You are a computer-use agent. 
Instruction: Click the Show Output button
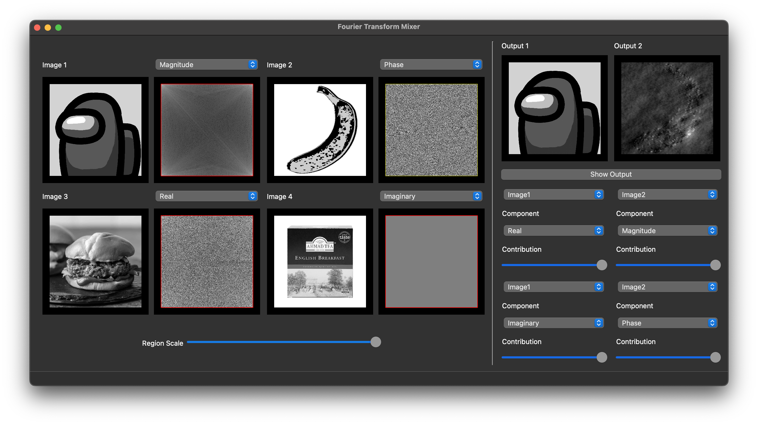[x=611, y=174]
